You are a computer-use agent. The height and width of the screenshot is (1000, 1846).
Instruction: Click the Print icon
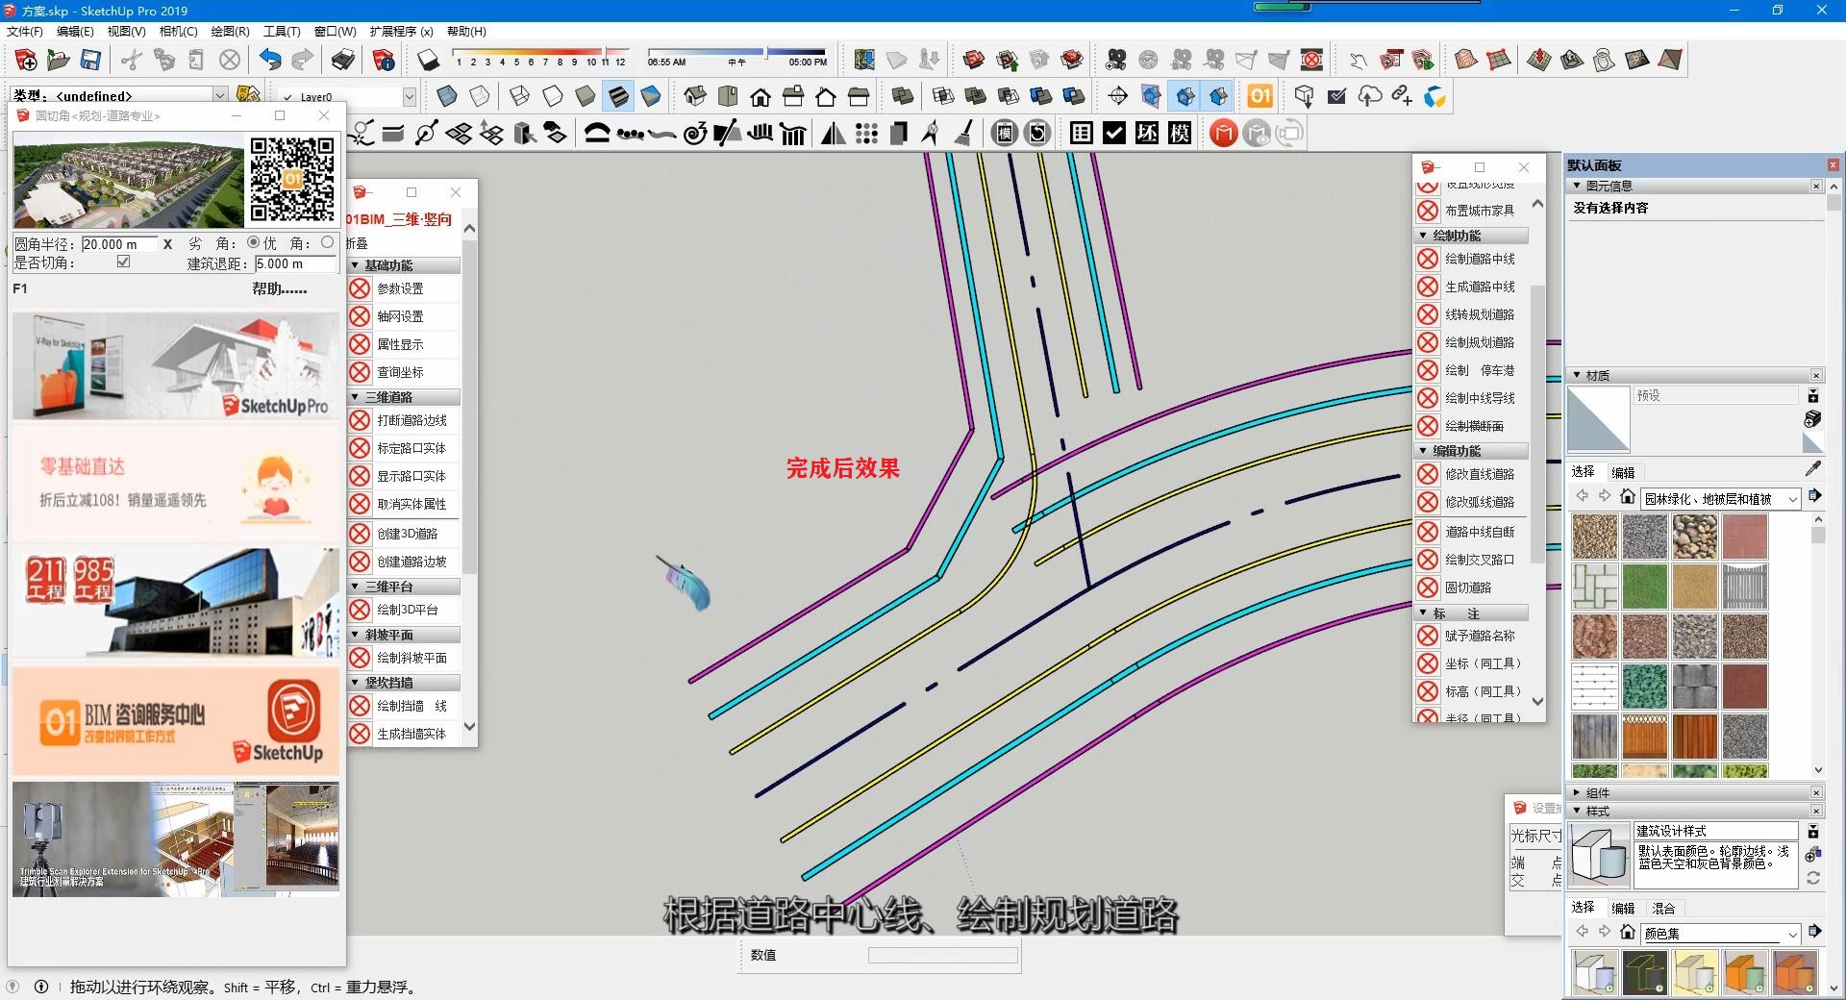click(x=343, y=61)
